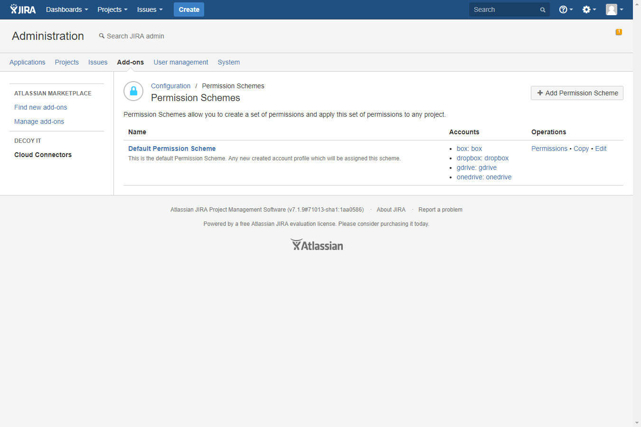641x427 pixels.
Task: Click the Name column header
Action: (137, 132)
